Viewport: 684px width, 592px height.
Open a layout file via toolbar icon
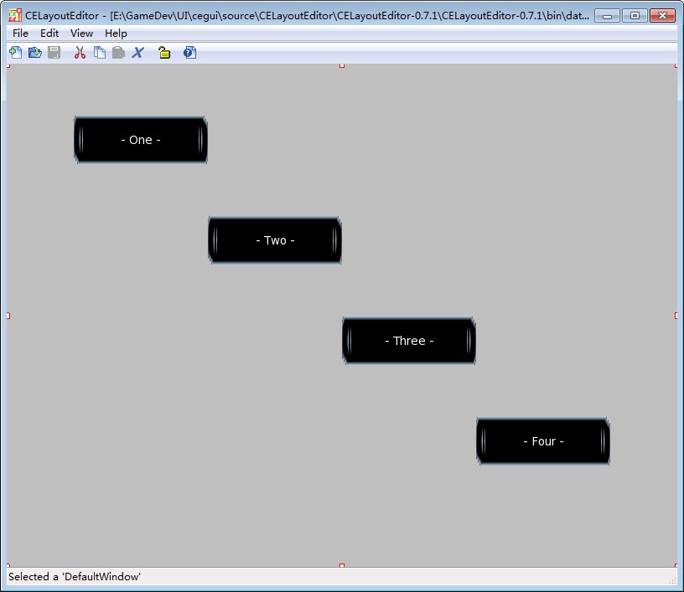pos(35,53)
